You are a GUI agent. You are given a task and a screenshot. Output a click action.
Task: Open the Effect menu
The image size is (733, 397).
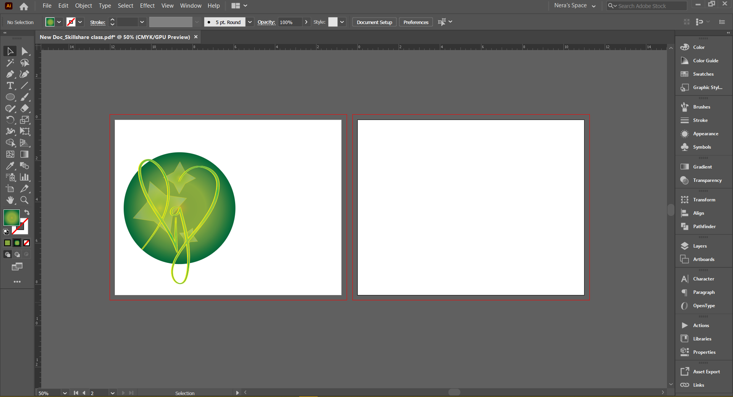coord(147,6)
